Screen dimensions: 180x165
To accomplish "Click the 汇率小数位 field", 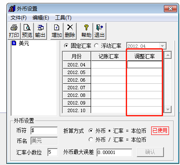I will point(53,152).
